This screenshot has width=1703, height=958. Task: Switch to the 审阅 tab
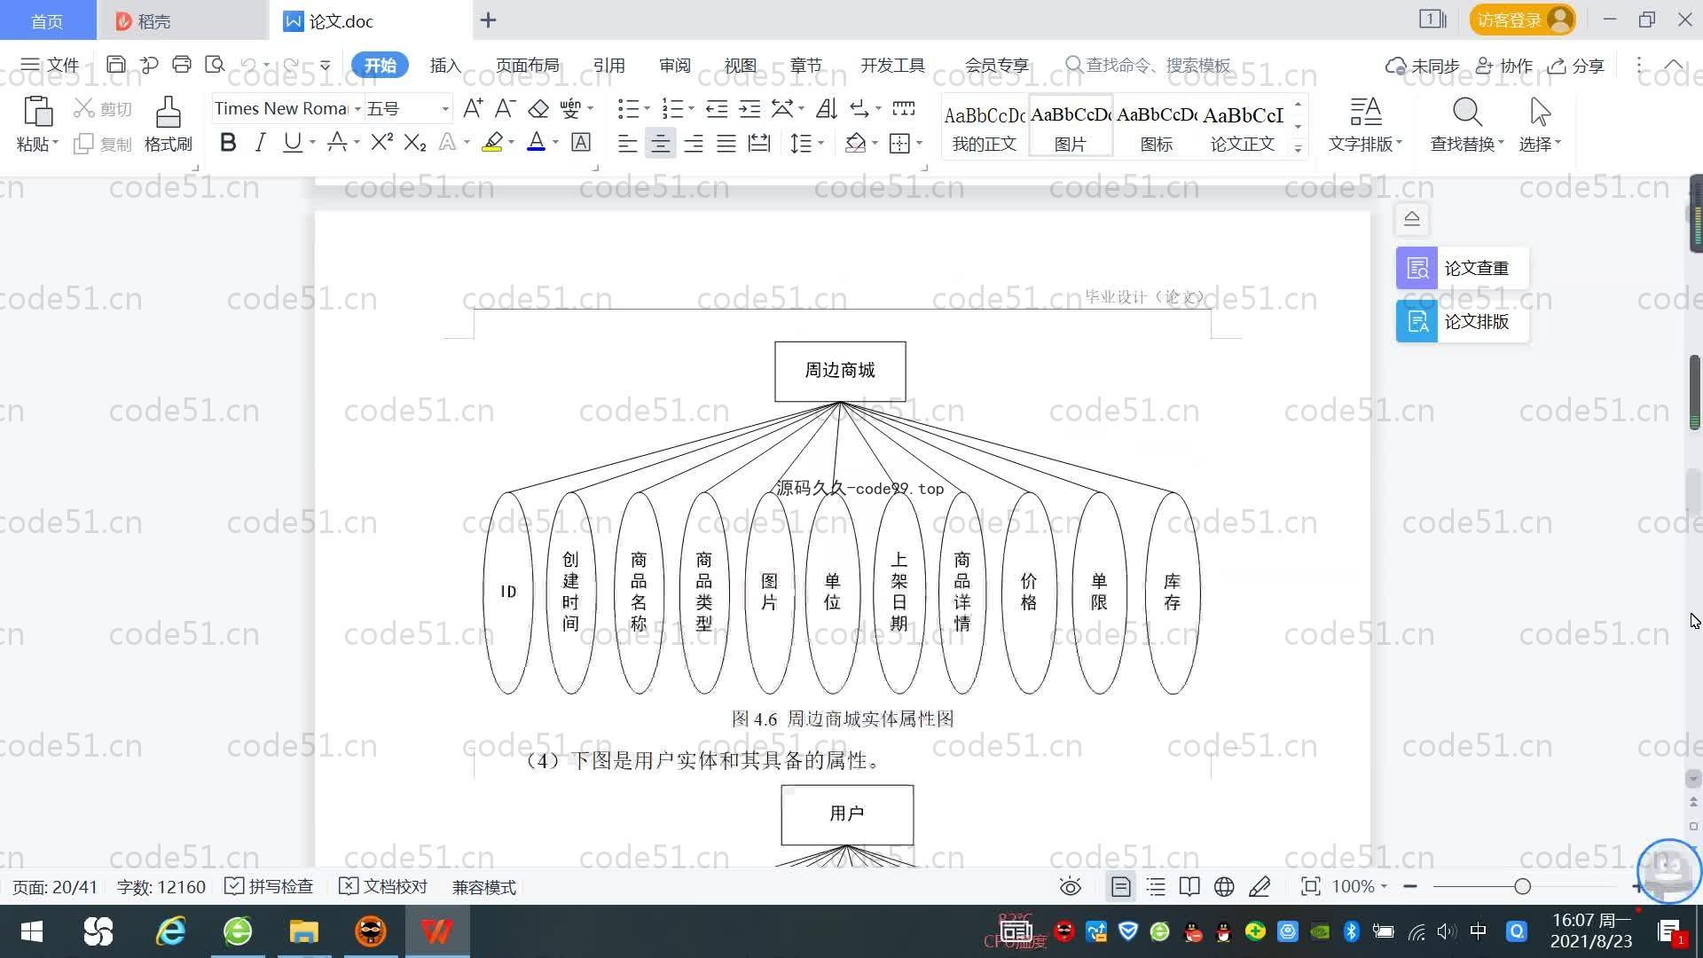click(674, 65)
